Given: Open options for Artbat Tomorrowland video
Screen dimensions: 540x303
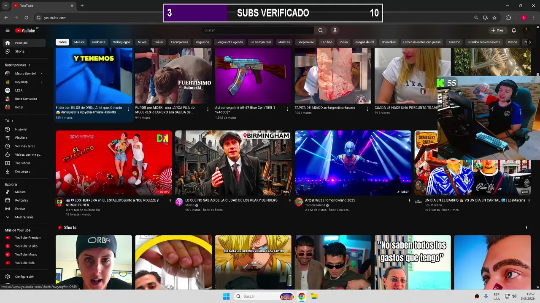Looking at the screenshot, I should (x=409, y=201).
